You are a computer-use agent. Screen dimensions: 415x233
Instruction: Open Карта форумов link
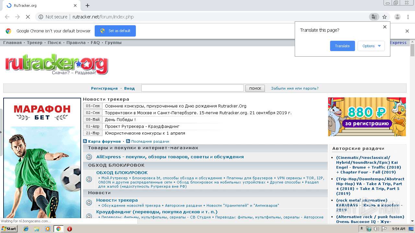[x=104, y=141]
